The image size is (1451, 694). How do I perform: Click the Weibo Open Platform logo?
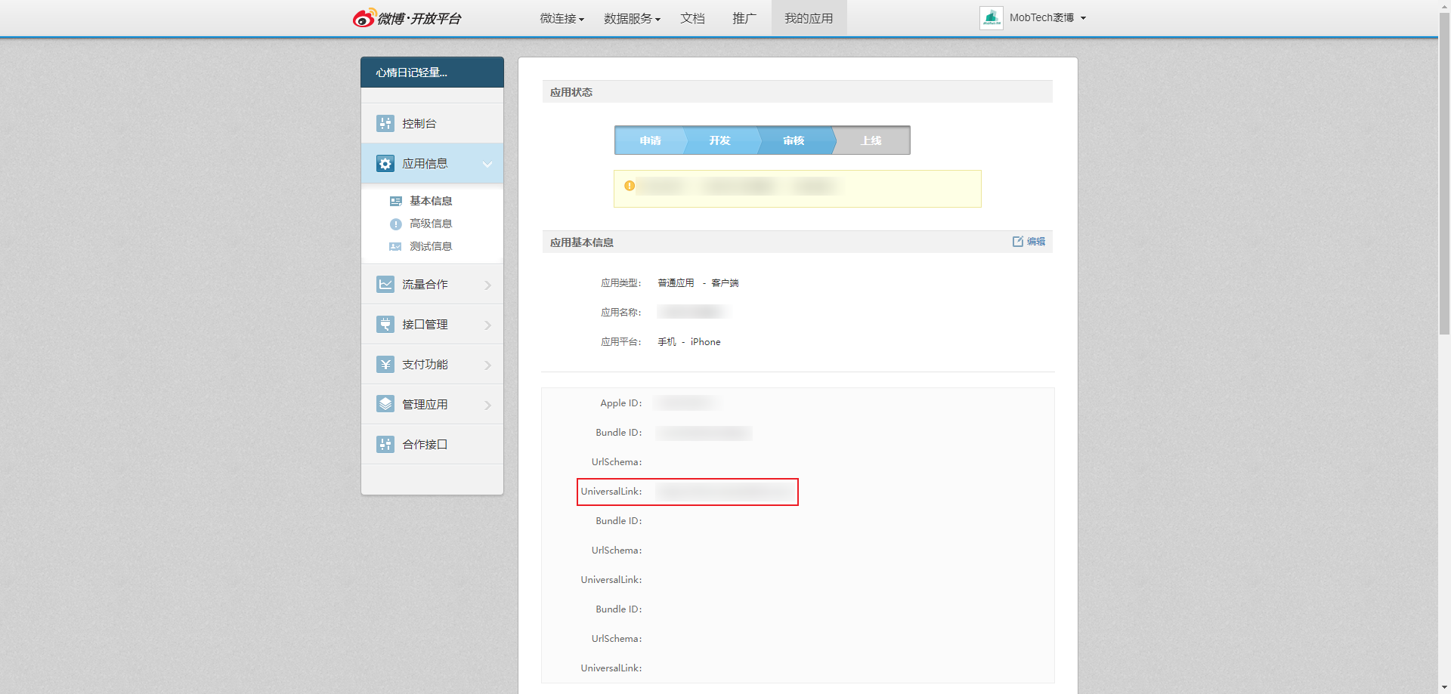coord(407,18)
